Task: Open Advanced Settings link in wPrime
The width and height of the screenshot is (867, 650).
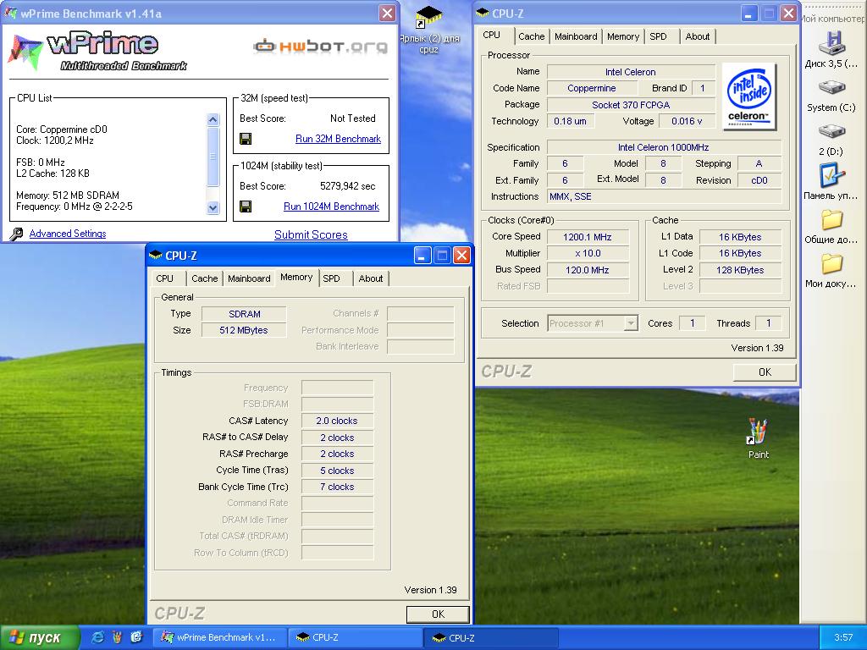Action: (68, 234)
